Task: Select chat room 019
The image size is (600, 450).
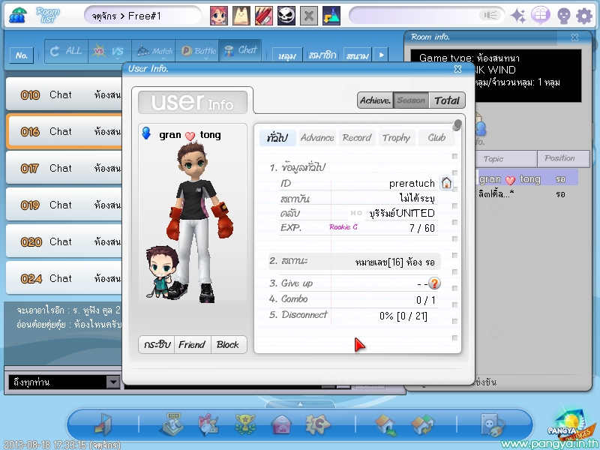Action: coord(64,205)
